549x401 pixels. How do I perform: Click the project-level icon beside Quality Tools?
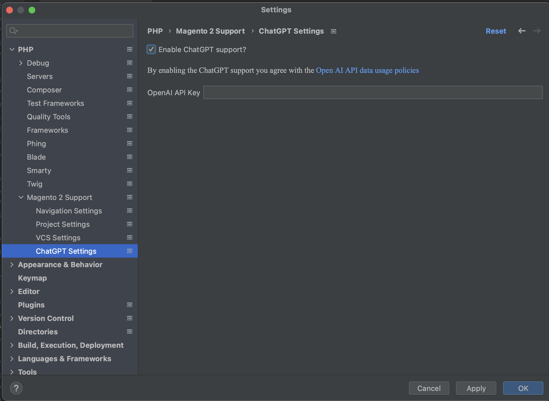pyautogui.click(x=130, y=116)
